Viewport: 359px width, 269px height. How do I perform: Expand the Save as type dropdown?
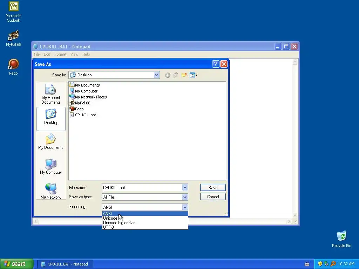point(185,197)
